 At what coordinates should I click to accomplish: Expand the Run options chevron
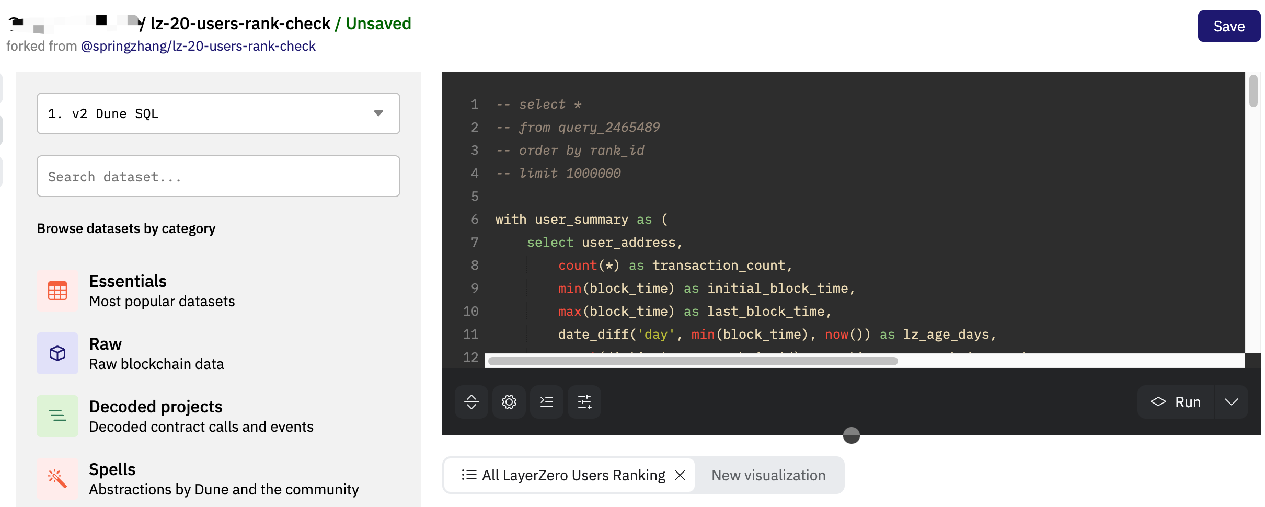[x=1231, y=402]
